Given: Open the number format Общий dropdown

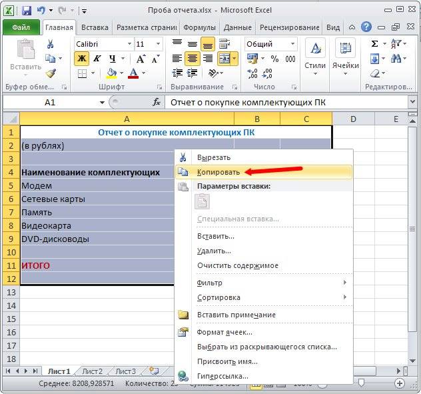Looking at the screenshot, I should tap(292, 44).
